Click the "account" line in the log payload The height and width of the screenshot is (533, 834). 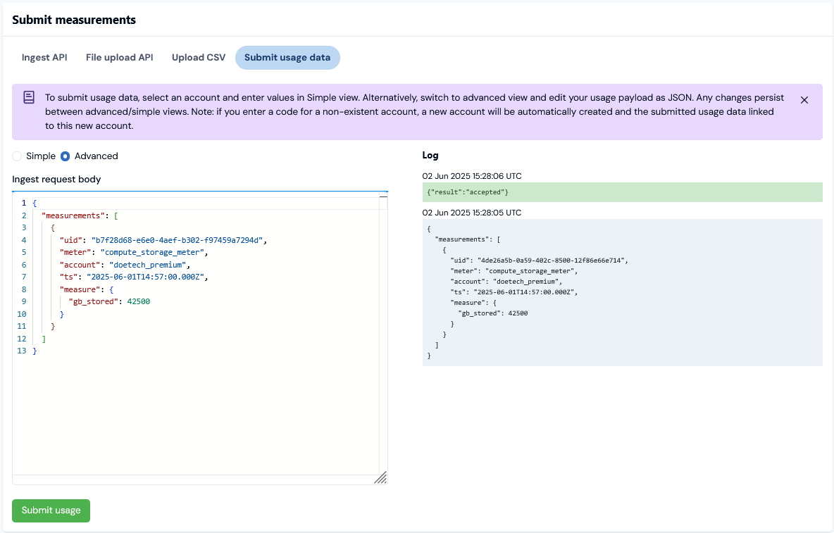[x=506, y=282]
